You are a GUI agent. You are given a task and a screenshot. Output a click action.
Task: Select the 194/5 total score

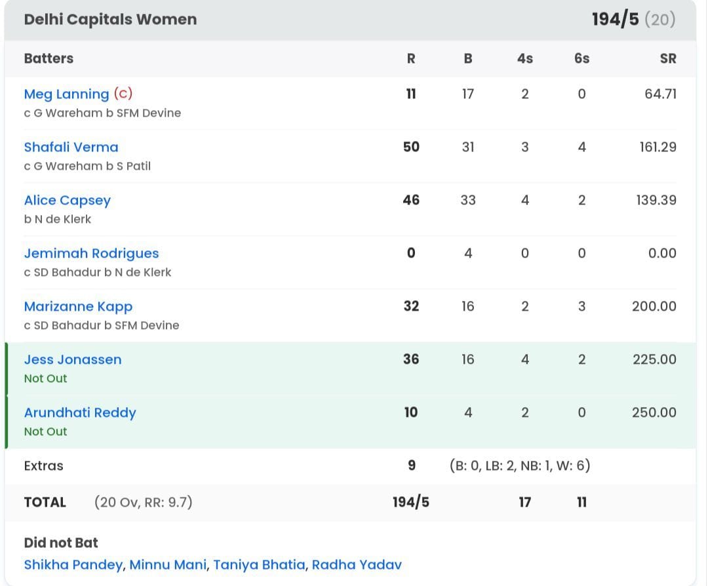coord(614,19)
